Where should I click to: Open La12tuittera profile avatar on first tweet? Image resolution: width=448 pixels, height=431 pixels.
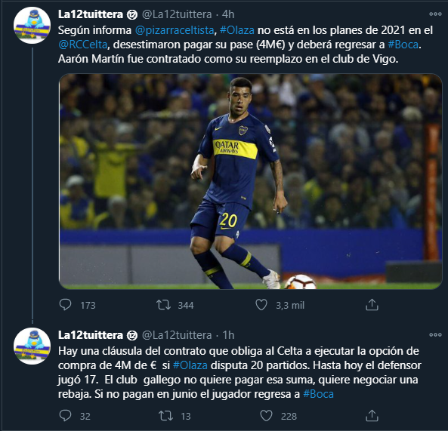coord(32,26)
